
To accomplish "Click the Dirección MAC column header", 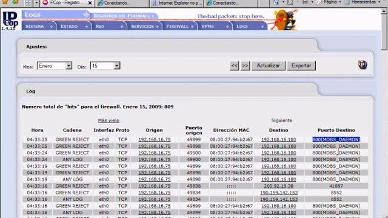I will (231, 130).
